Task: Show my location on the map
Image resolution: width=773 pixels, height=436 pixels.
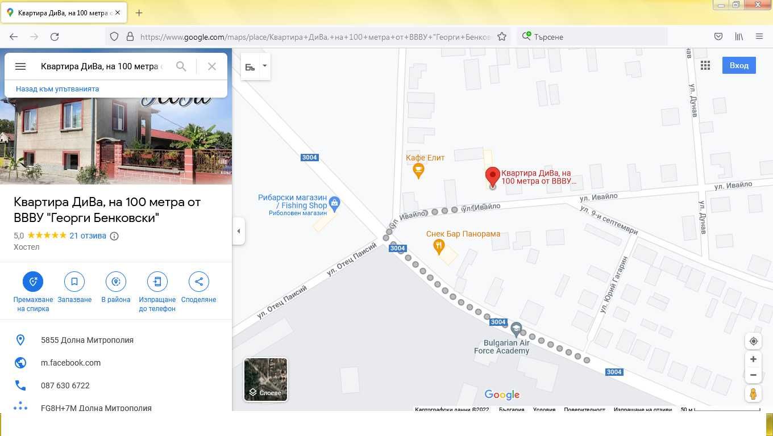Action: click(x=754, y=341)
